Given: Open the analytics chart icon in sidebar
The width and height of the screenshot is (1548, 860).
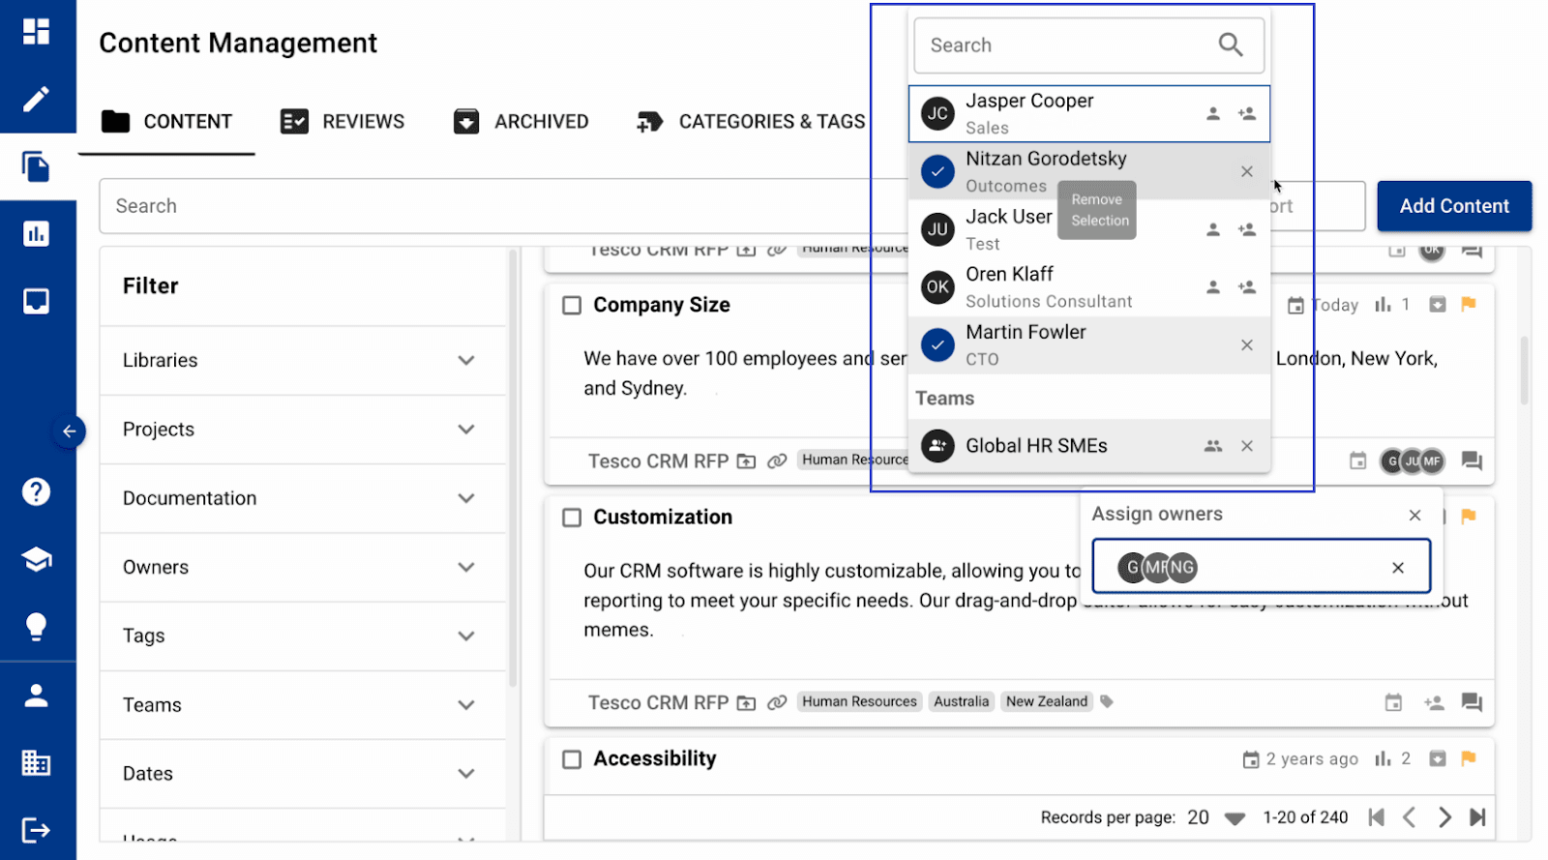Looking at the screenshot, I should click(x=36, y=233).
